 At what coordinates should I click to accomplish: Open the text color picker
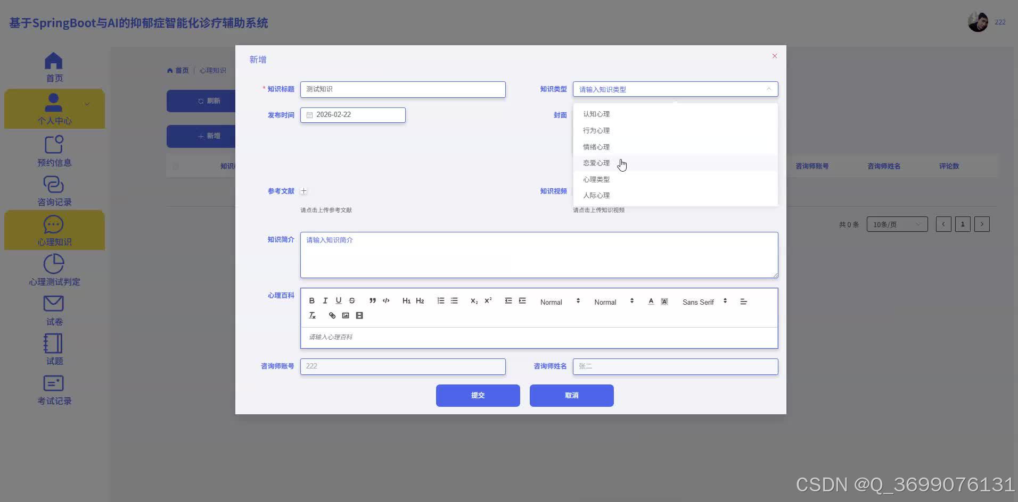point(651,302)
